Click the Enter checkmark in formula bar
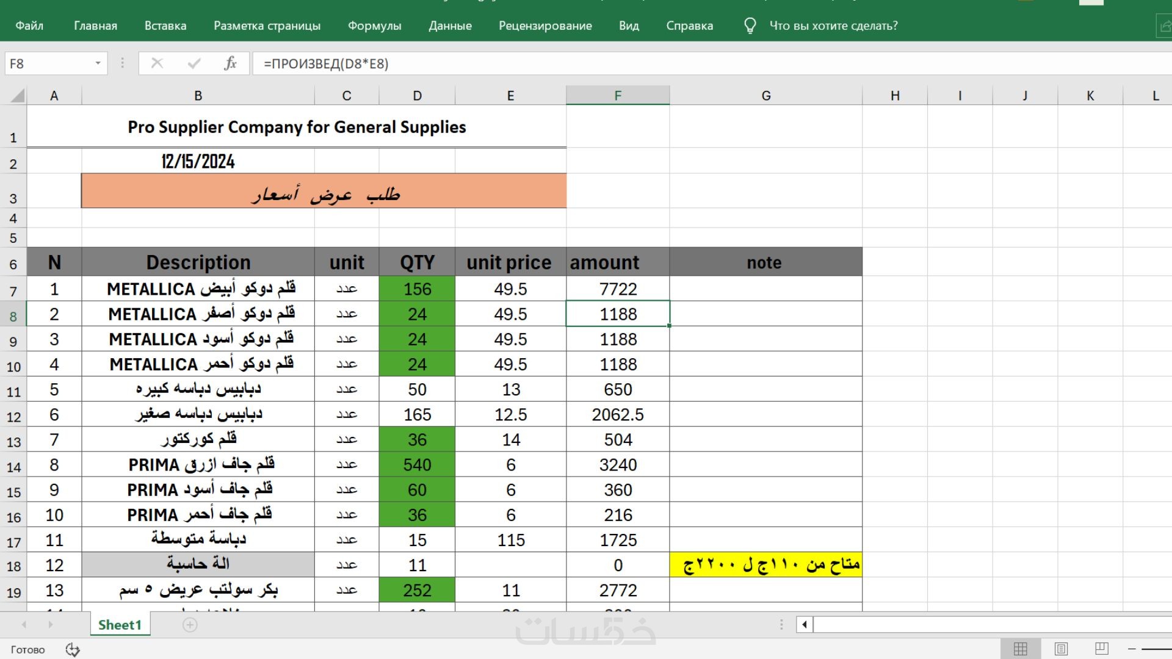The width and height of the screenshot is (1172, 659). (194, 63)
